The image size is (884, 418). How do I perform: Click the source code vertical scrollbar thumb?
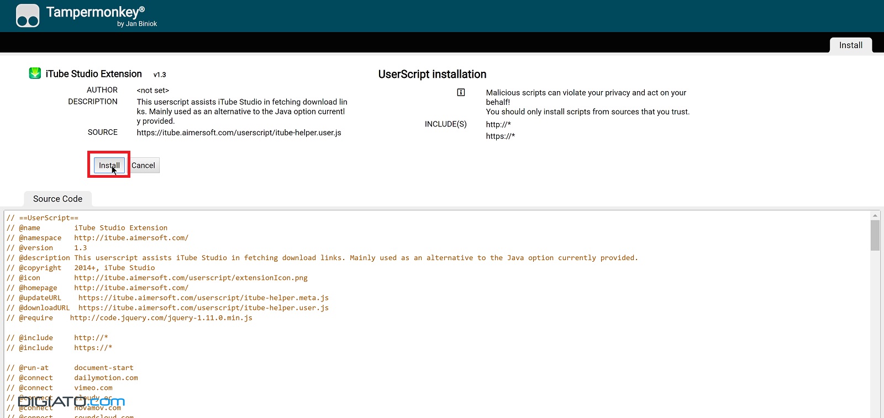875,235
